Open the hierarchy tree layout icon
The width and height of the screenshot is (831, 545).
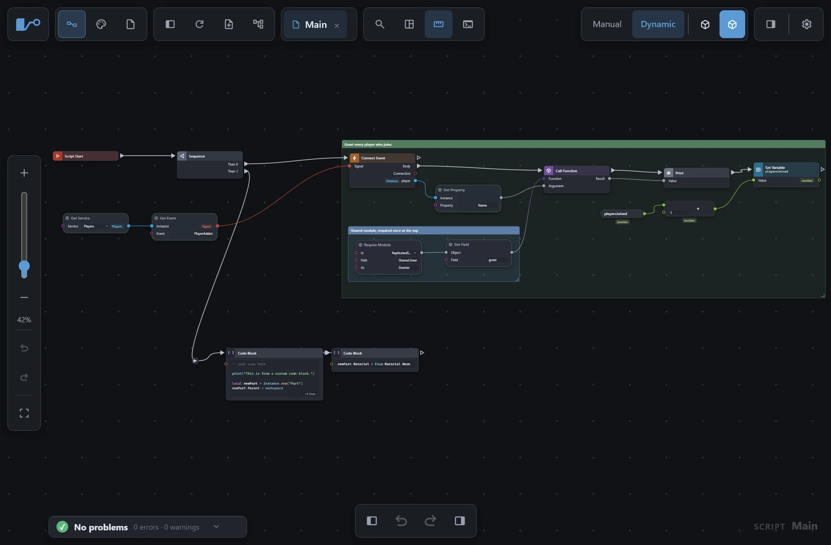coord(258,24)
